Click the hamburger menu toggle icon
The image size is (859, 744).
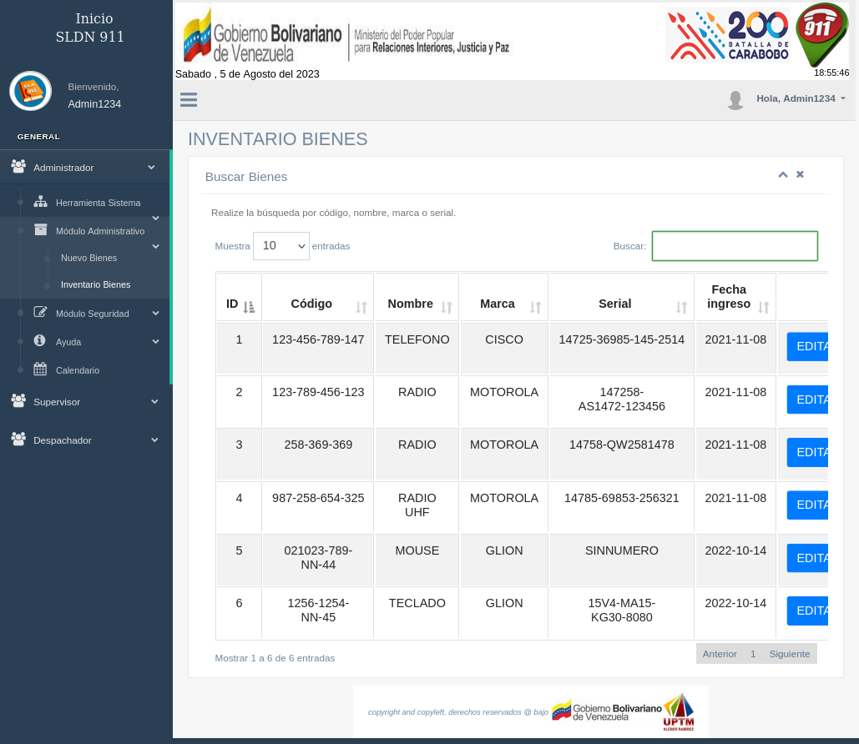[x=189, y=100]
